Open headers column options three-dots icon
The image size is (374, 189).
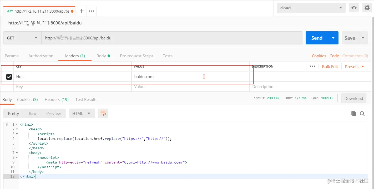point(312,66)
